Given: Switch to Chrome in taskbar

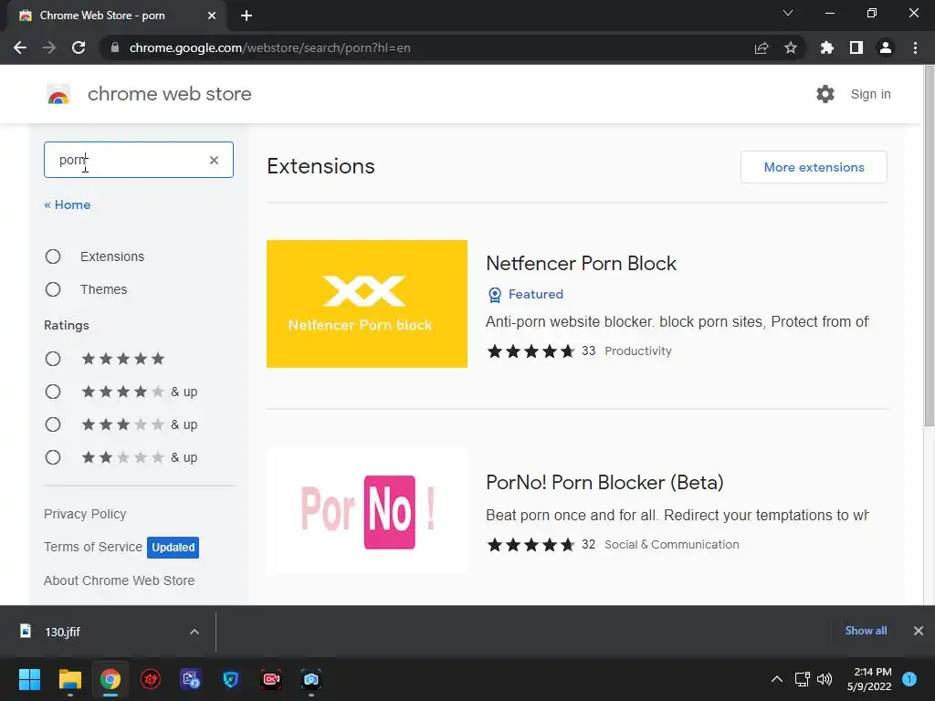Looking at the screenshot, I should (x=110, y=679).
